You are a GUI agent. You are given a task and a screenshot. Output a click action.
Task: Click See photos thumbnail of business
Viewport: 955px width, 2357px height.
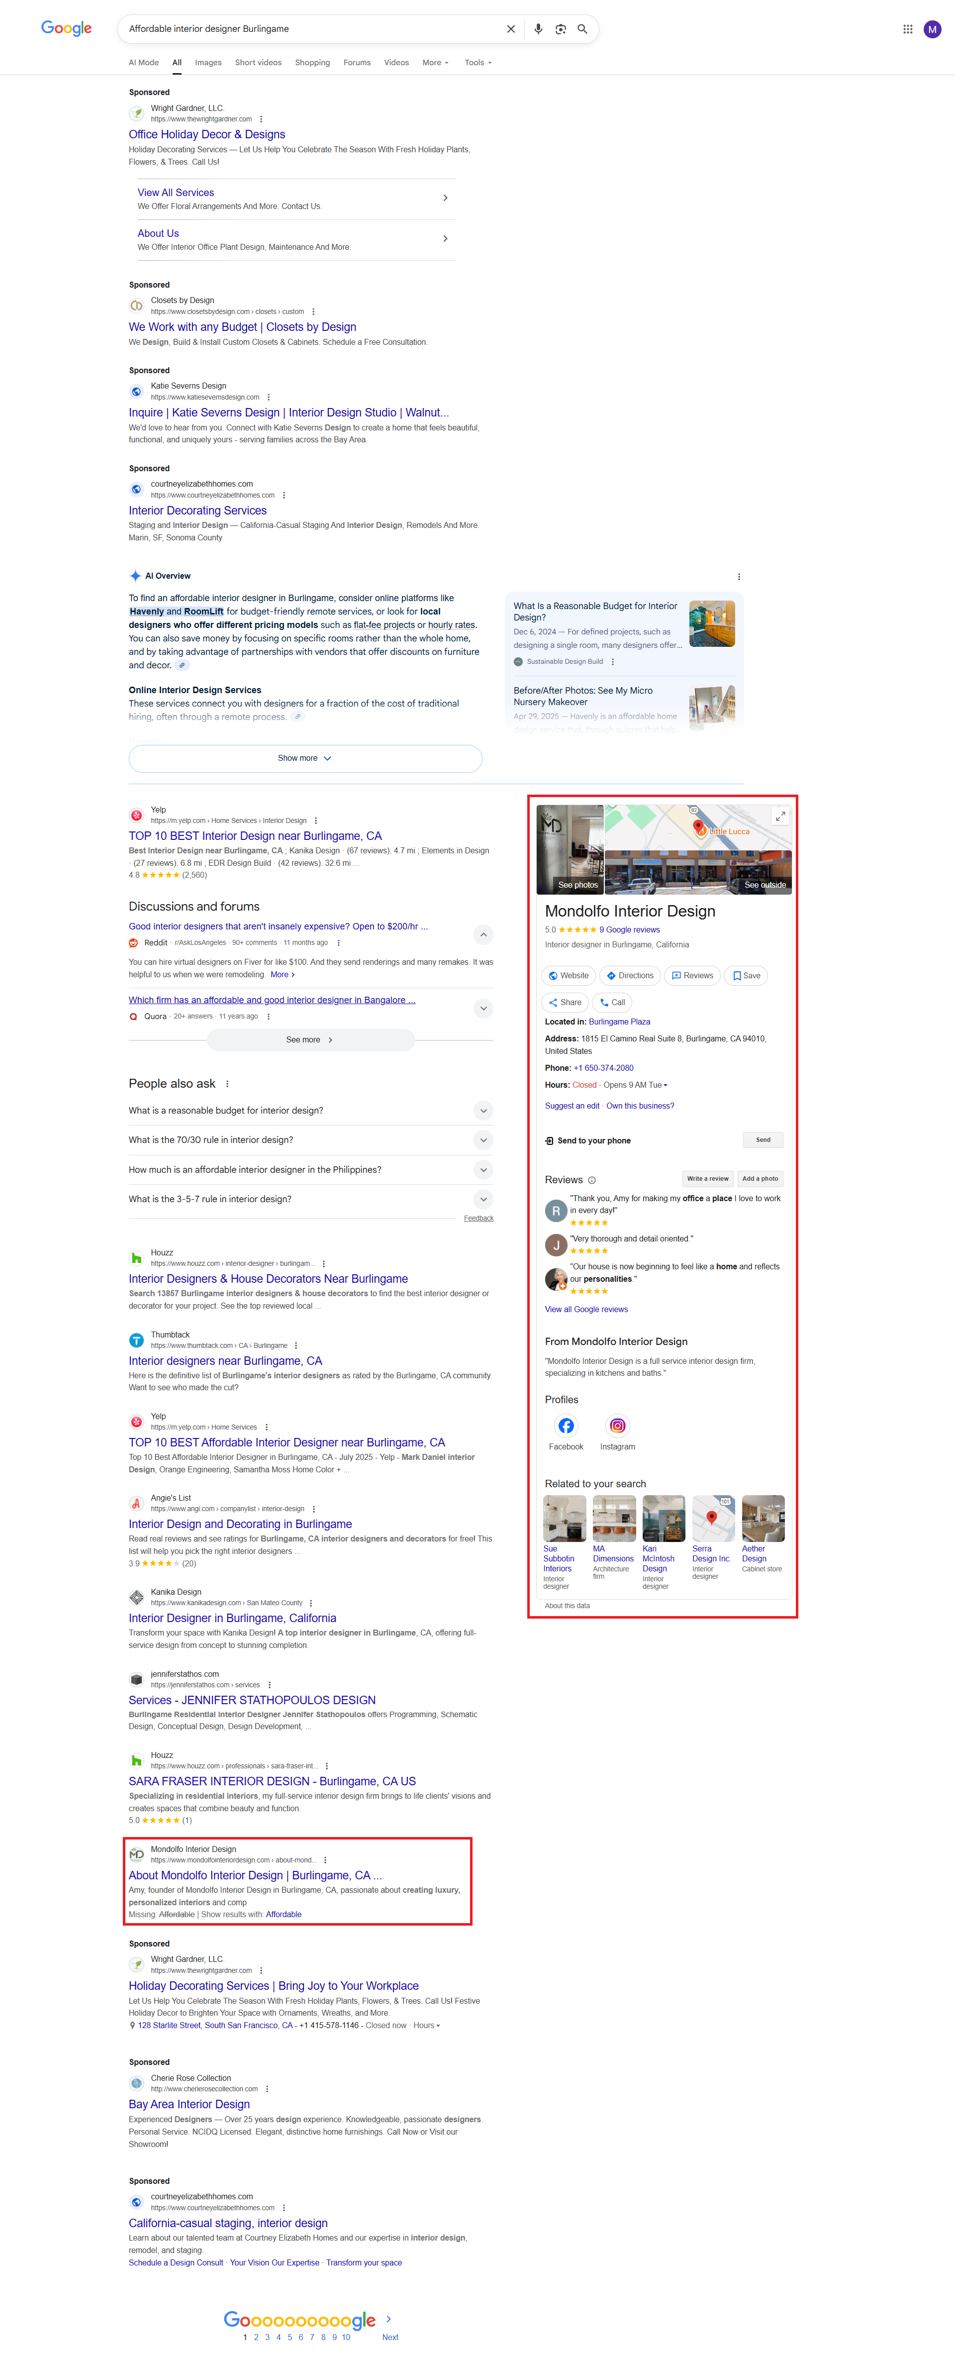point(570,849)
